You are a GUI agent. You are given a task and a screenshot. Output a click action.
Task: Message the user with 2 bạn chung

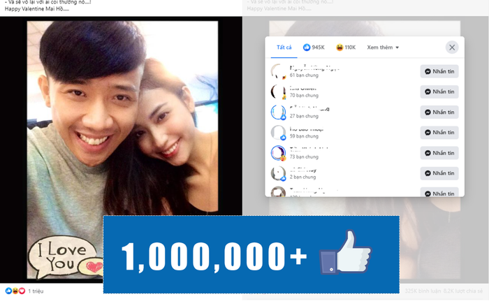(439, 173)
